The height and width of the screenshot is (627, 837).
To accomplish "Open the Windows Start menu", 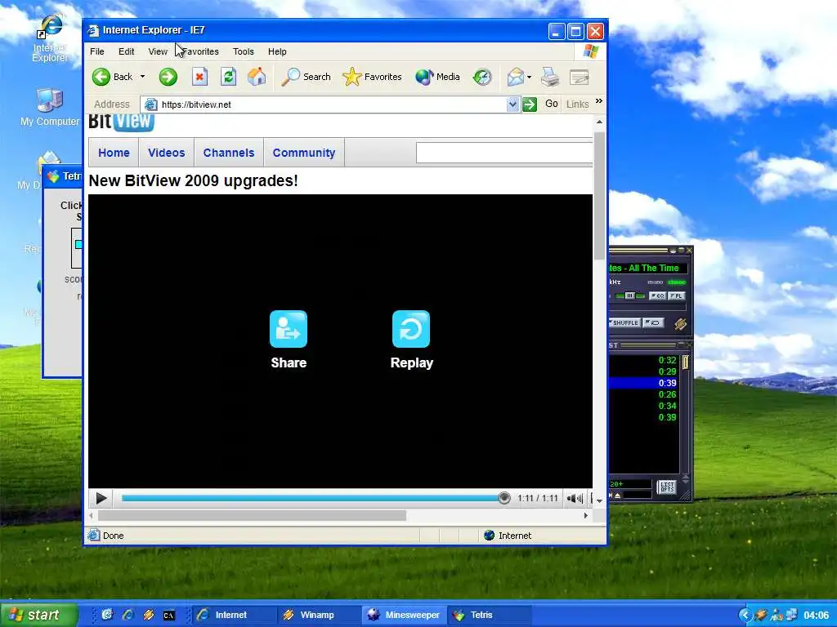I will pyautogui.click(x=39, y=615).
